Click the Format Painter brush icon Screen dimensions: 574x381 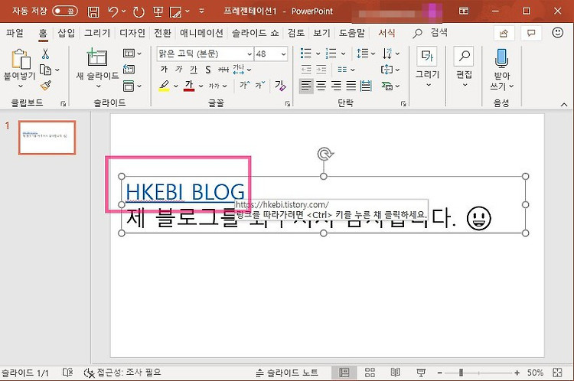click(46, 85)
